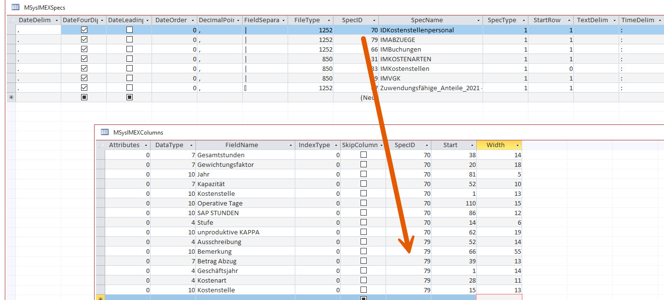Open the DataType column filter arrow
The height and width of the screenshot is (300, 664).
click(x=192, y=145)
